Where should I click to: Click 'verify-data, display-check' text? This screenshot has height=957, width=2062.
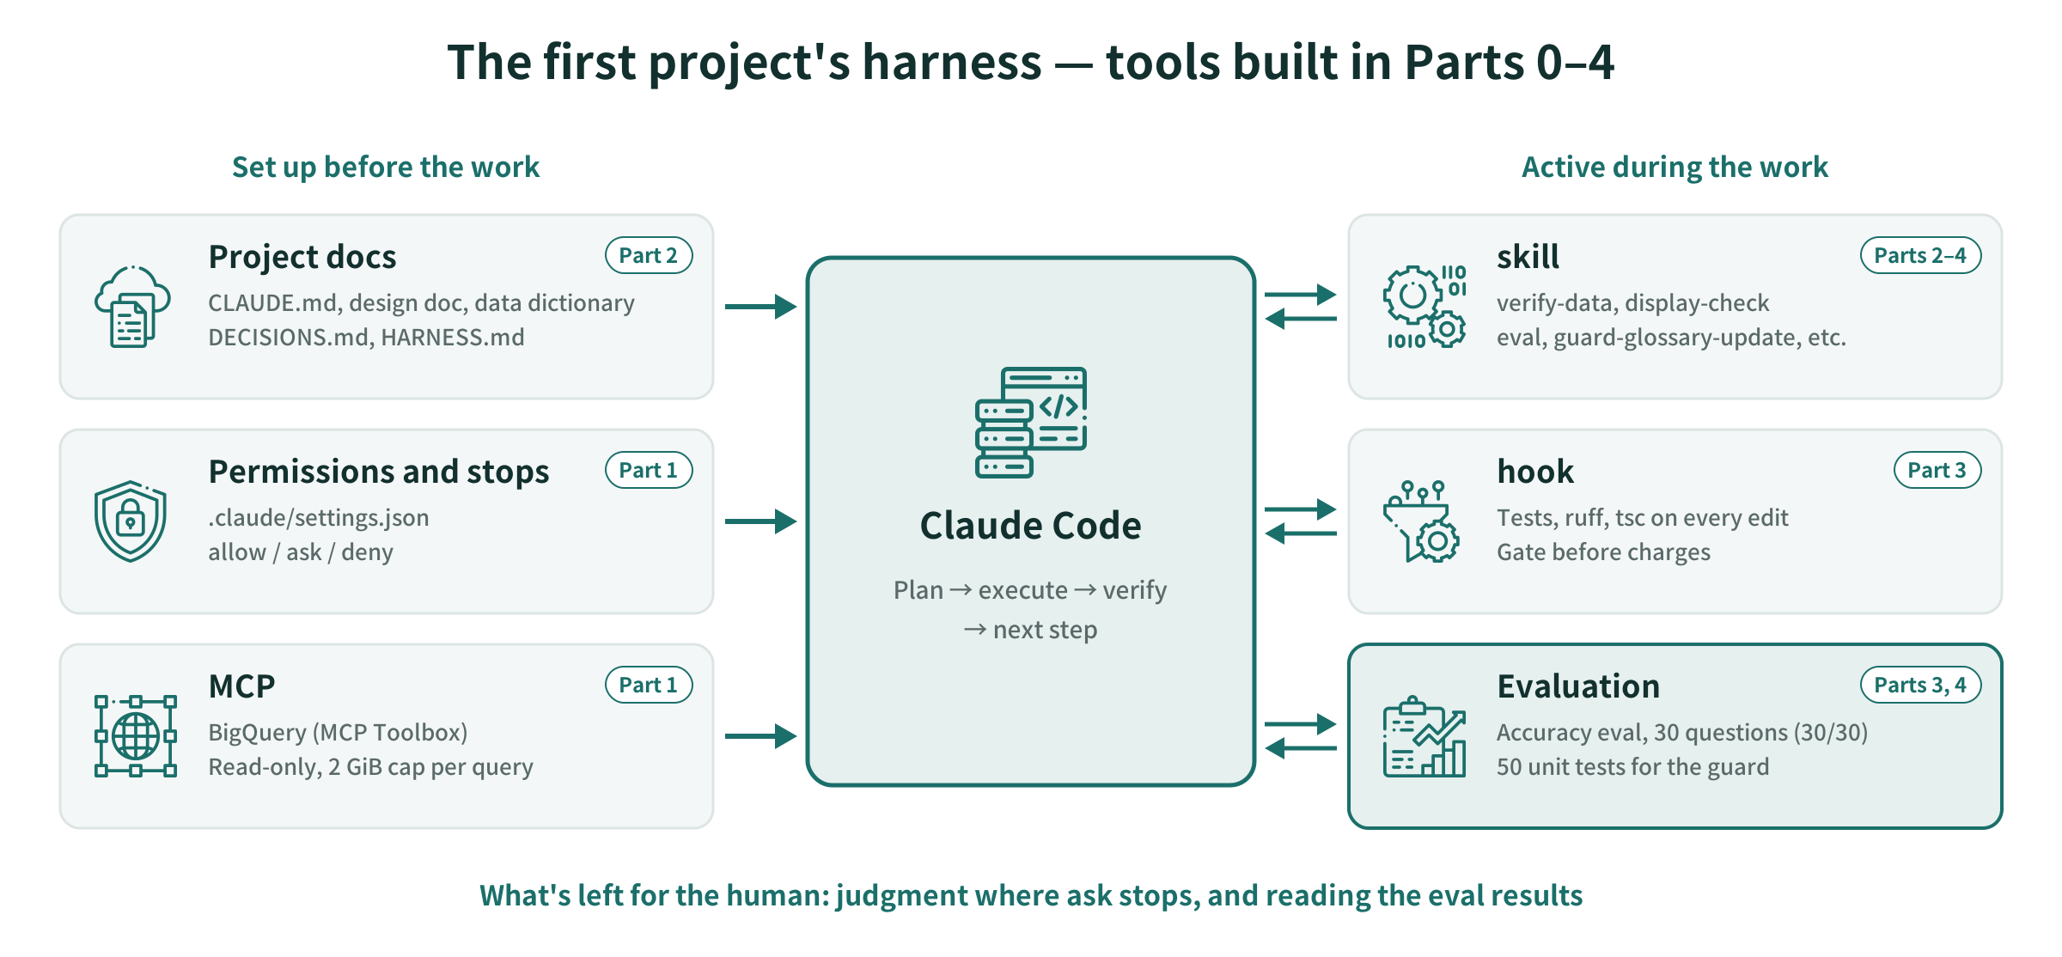[x=1633, y=303]
